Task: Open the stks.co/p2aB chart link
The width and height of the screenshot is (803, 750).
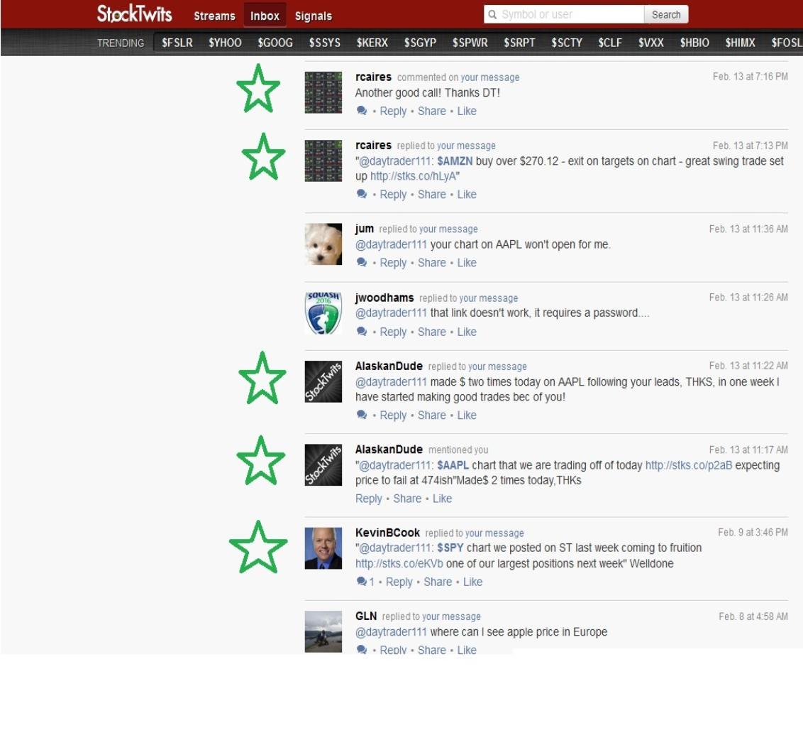Action: 688,465
